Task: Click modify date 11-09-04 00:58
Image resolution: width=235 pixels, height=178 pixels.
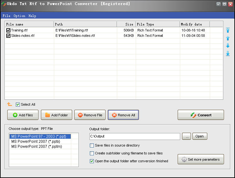Action: coord(193,36)
